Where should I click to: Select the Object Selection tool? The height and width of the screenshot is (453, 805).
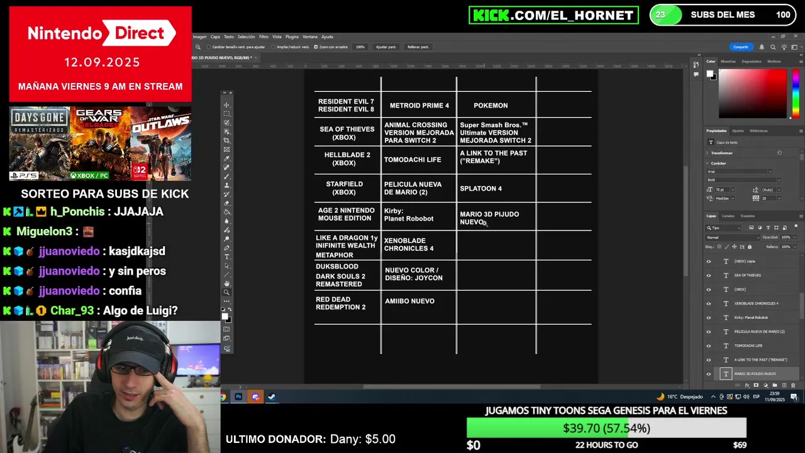[x=227, y=133]
